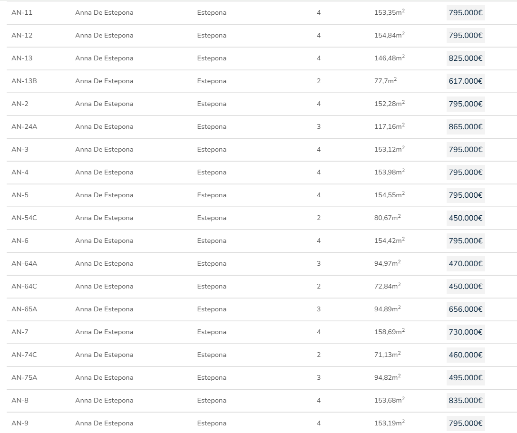Select the AN-12 unit reference
This screenshot has height=433, width=517.
(22, 36)
